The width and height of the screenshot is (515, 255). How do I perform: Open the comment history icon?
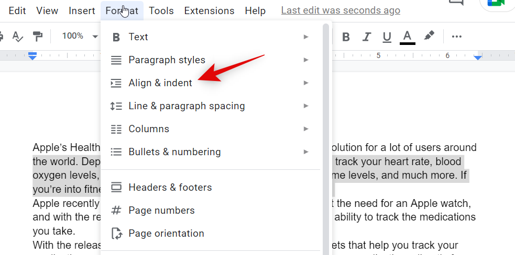(456, 3)
